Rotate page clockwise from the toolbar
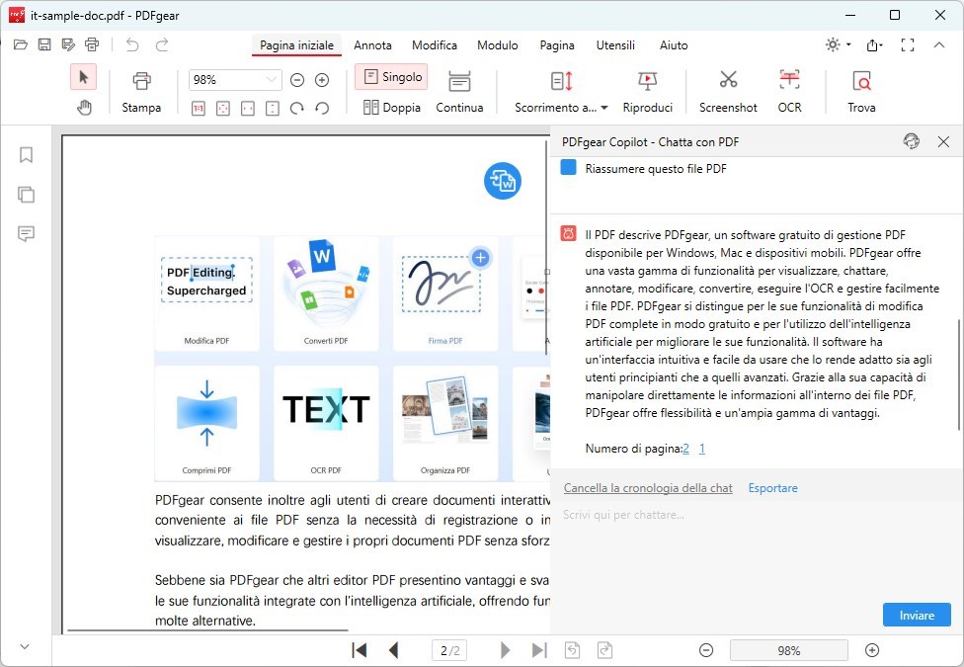The height and width of the screenshot is (667, 964). pyautogui.click(x=296, y=108)
